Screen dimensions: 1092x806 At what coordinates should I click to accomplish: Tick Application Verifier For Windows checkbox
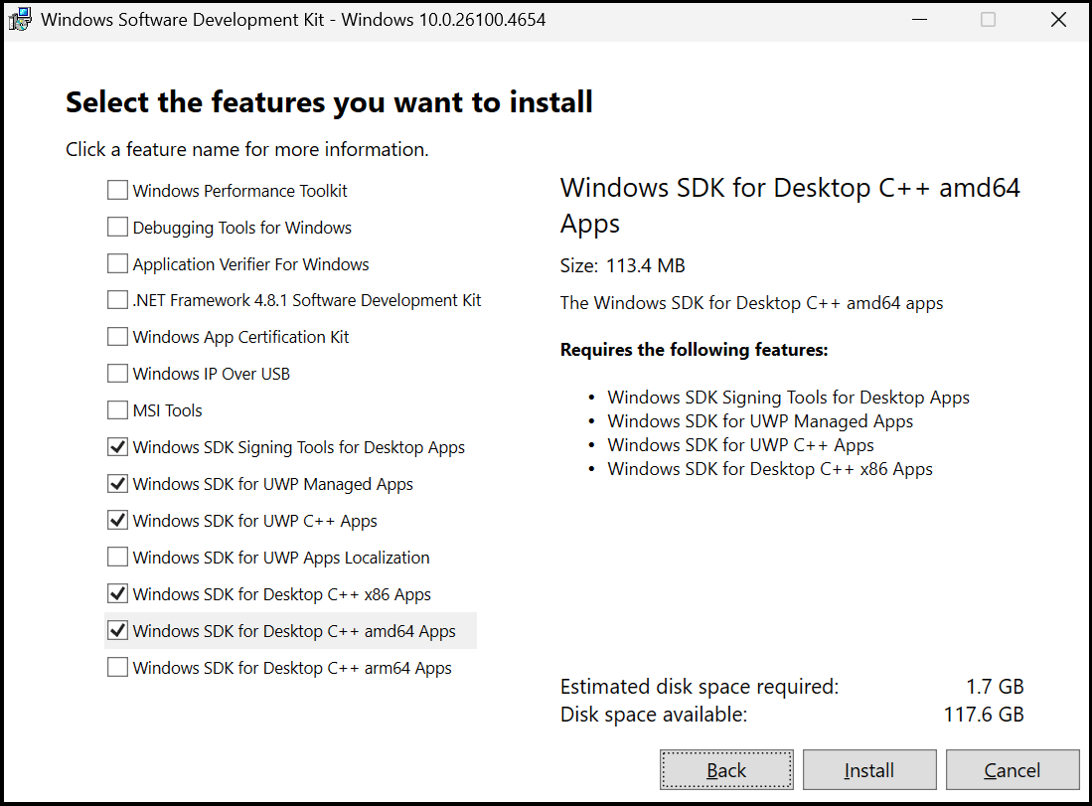click(117, 264)
